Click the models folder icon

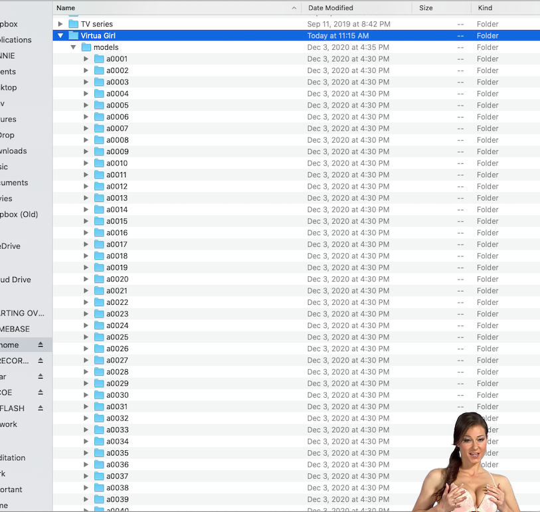coord(86,47)
